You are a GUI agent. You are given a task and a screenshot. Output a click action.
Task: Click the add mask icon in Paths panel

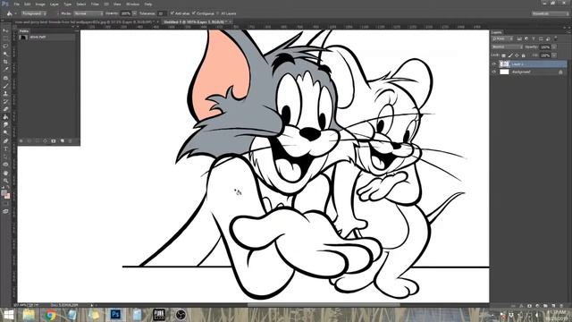pyautogui.click(x=54, y=141)
